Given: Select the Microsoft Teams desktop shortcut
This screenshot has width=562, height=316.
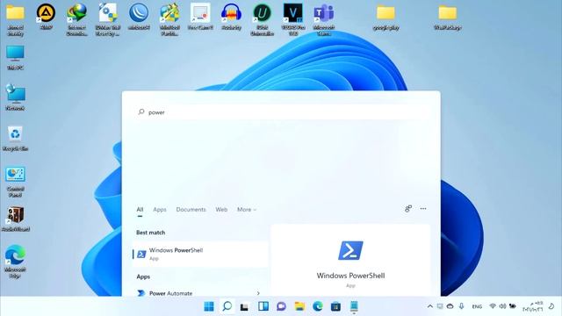Looking at the screenshot, I should (x=324, y=19).
